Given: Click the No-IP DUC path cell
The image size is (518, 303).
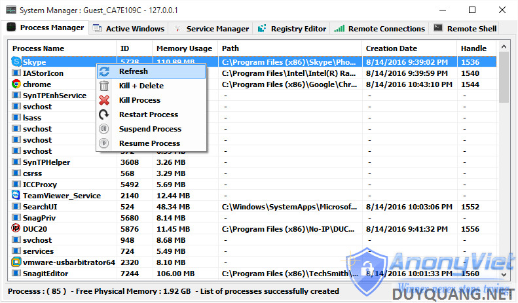Looking at the screenshot, I should pyautogui.click(x=288, y=229).
